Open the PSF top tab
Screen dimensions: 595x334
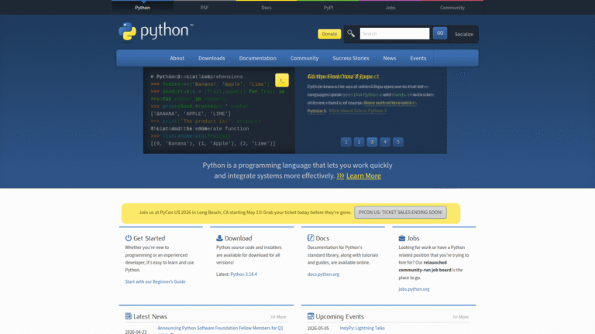(205, 8)
